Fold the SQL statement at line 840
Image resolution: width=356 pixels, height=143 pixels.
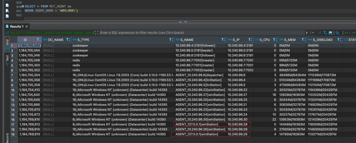[x=23, y=6]
